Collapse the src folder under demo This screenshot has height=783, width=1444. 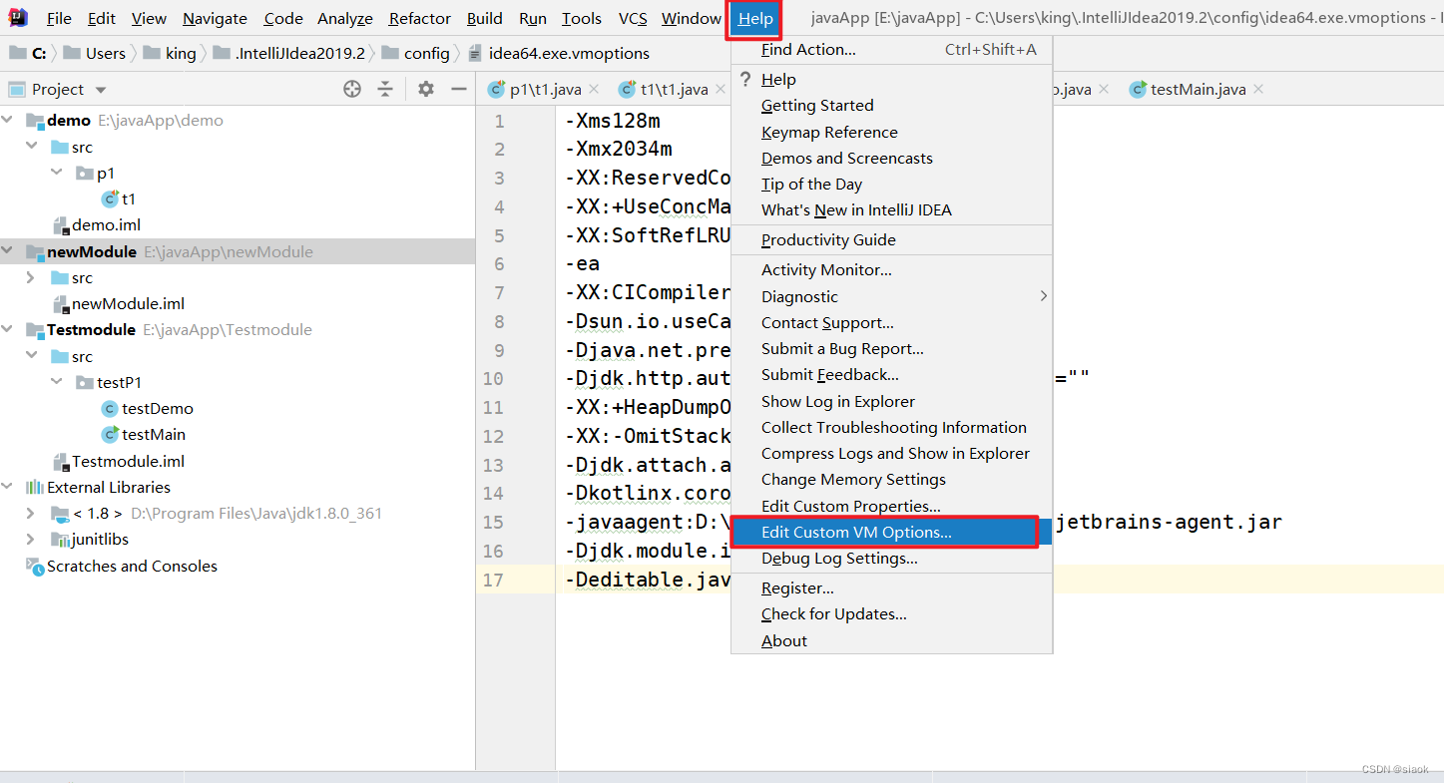[32, 146]
